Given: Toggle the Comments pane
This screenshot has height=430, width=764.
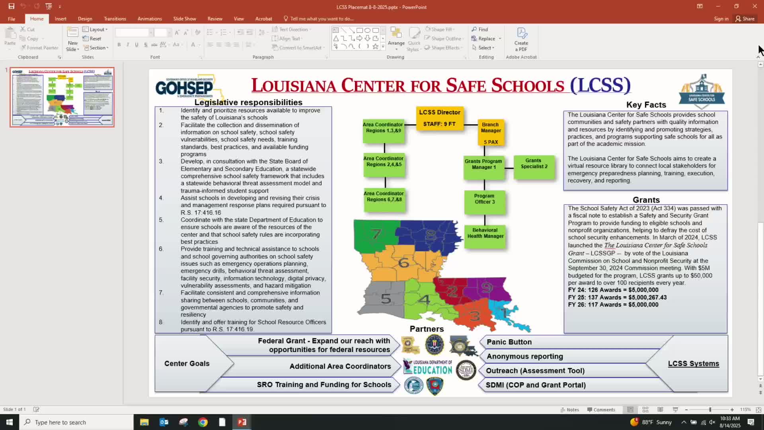Looking at the screenshot, I should (x=601, y=410).
